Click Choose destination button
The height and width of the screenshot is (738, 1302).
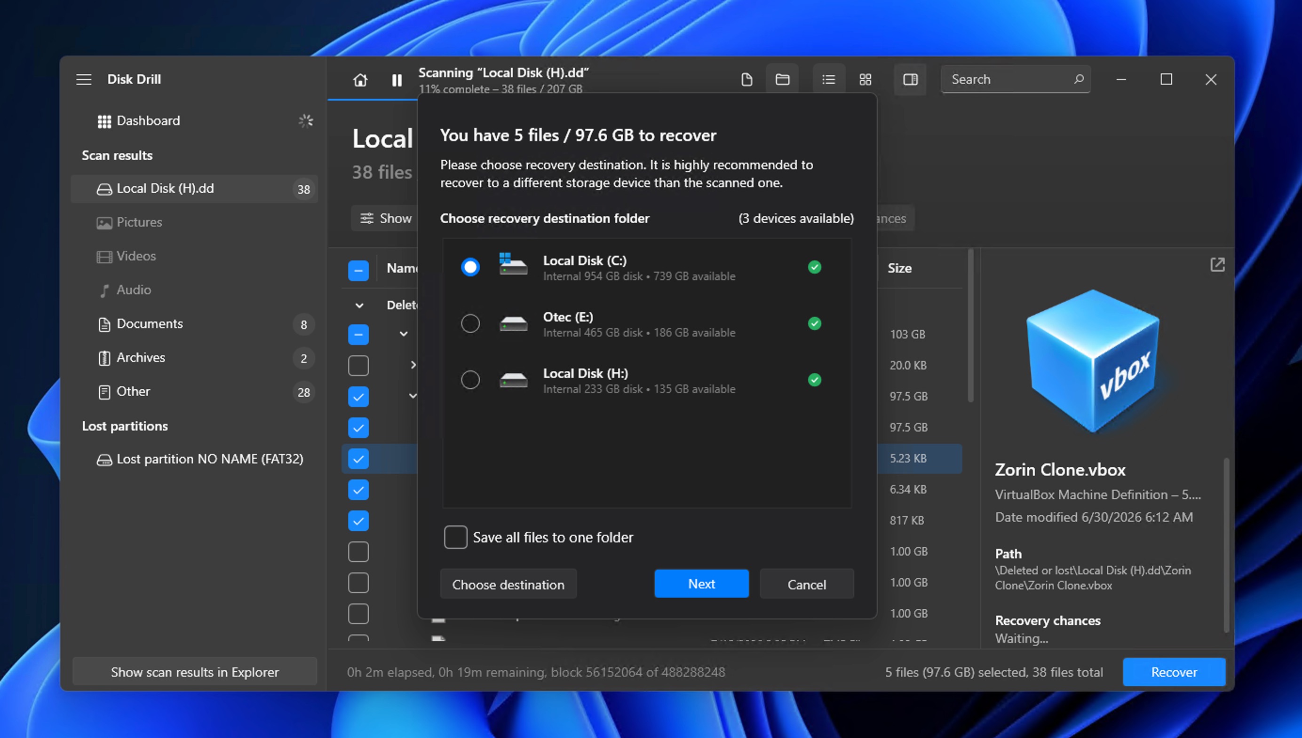508,584
